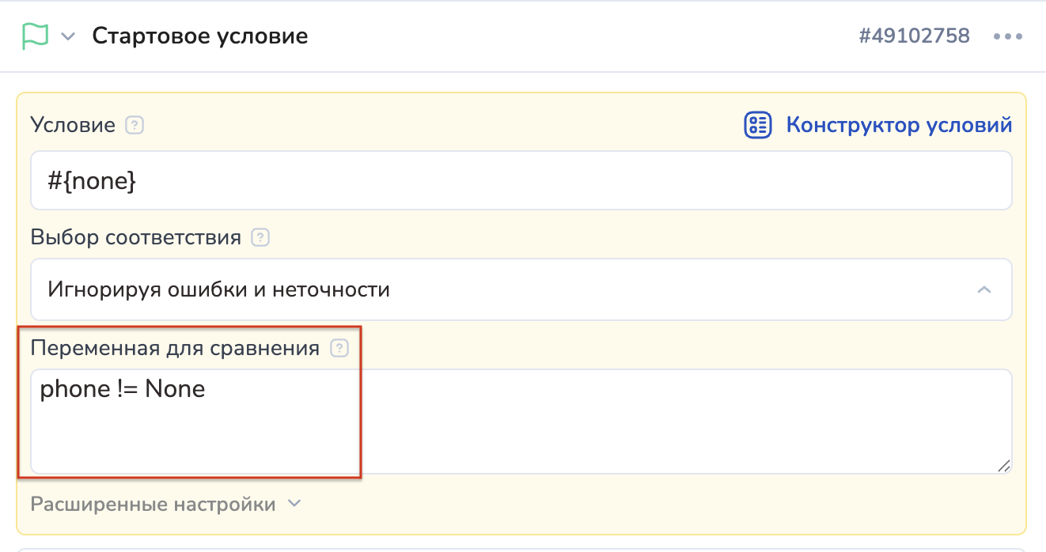Click the condition builder list icon

[758, 125]
